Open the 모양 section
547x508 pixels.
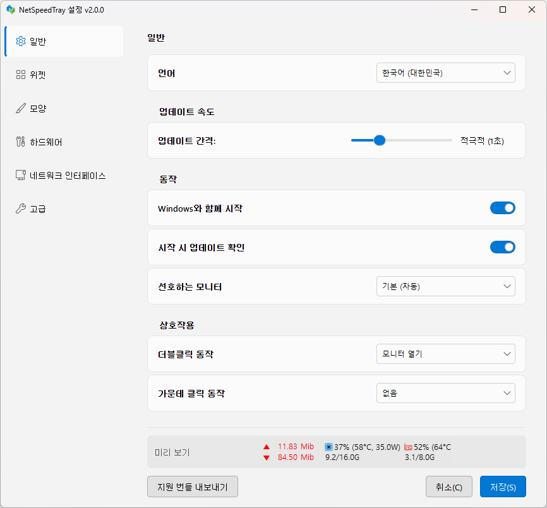coord(64,108)
